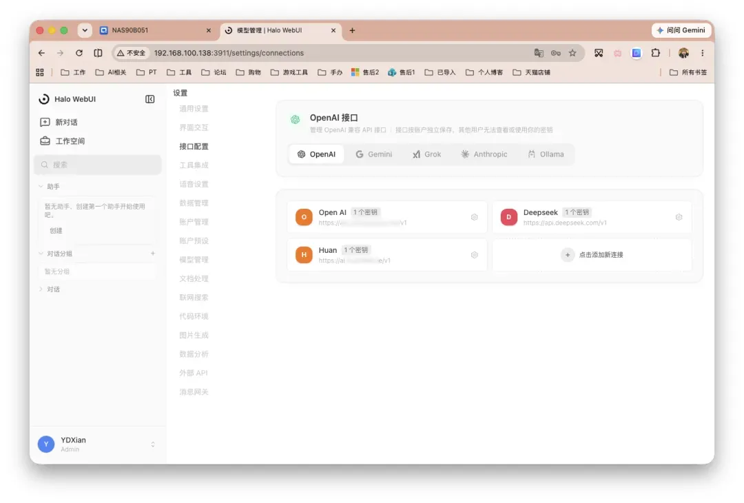Screen dimensions: 744x503
Task: Close the 模型管理 Halo WebUI tab
Action: coord(333,30)
